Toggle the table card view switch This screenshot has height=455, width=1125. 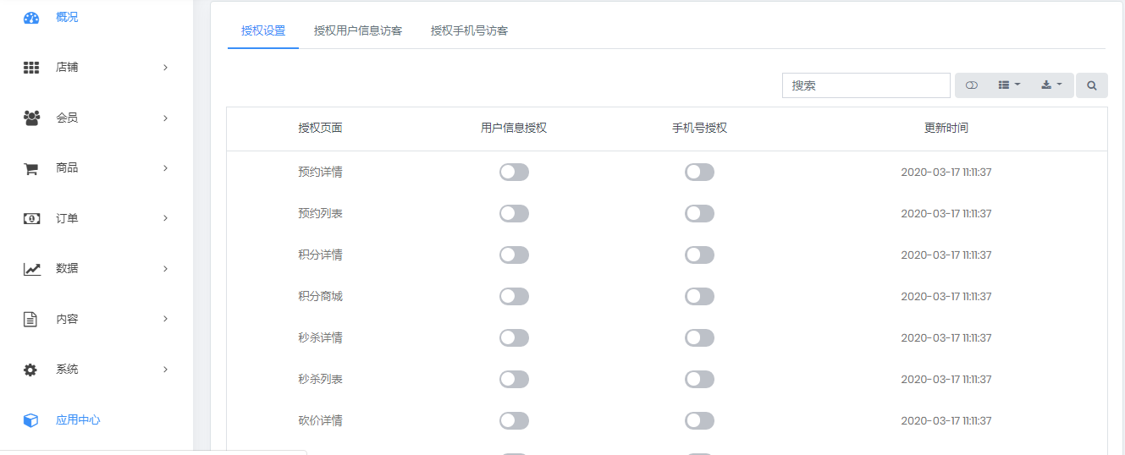point(972,85)
